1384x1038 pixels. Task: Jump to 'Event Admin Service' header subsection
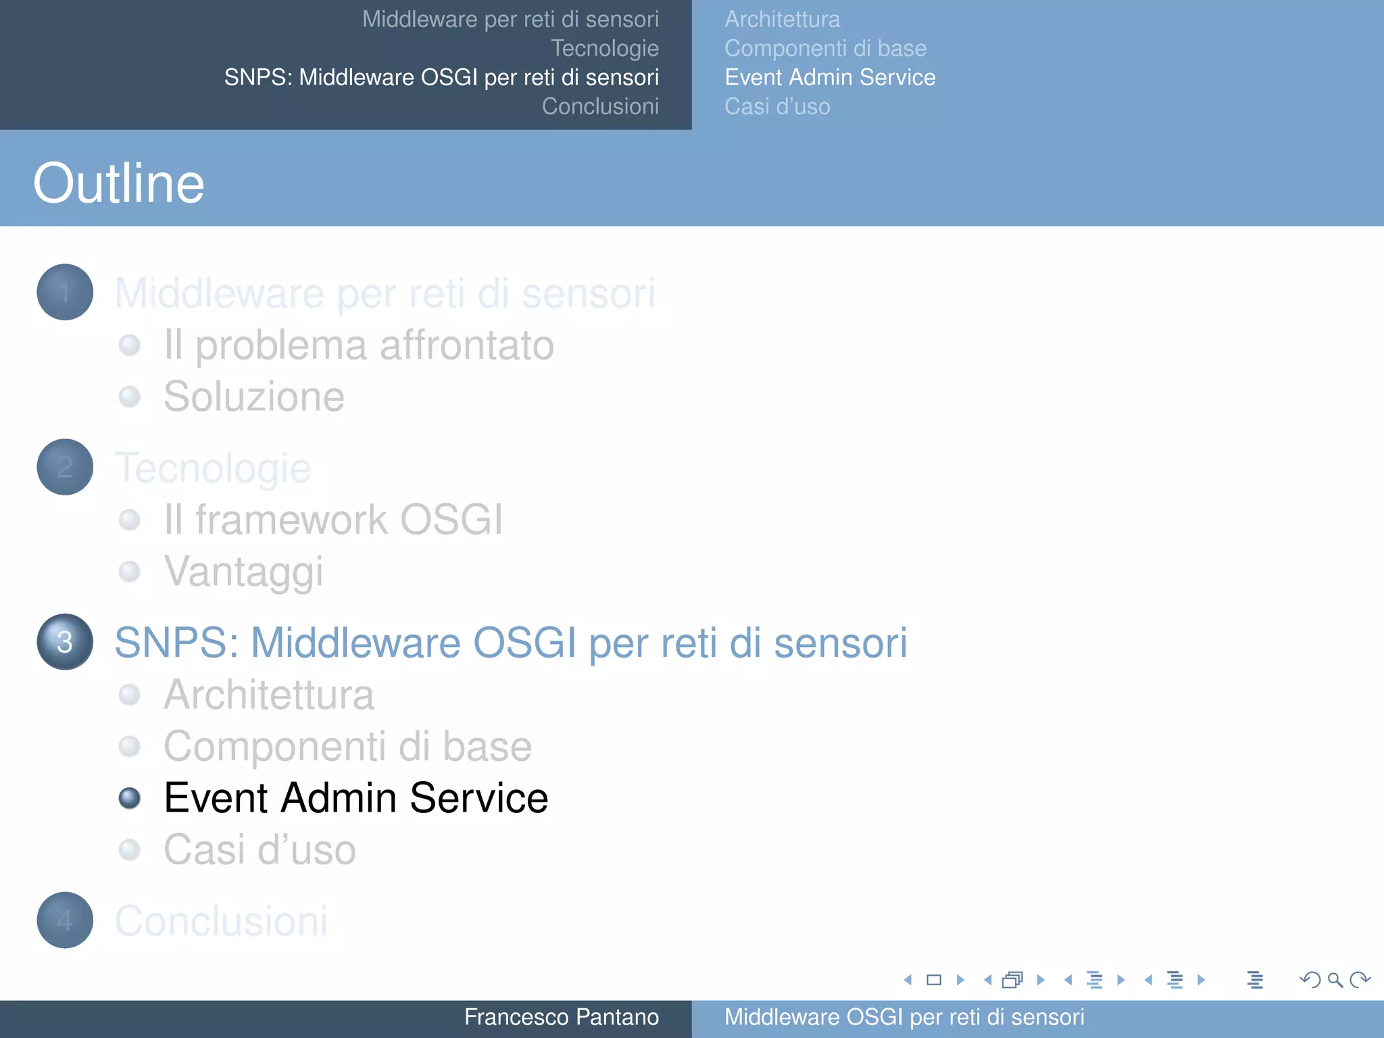tap(830, 77)
